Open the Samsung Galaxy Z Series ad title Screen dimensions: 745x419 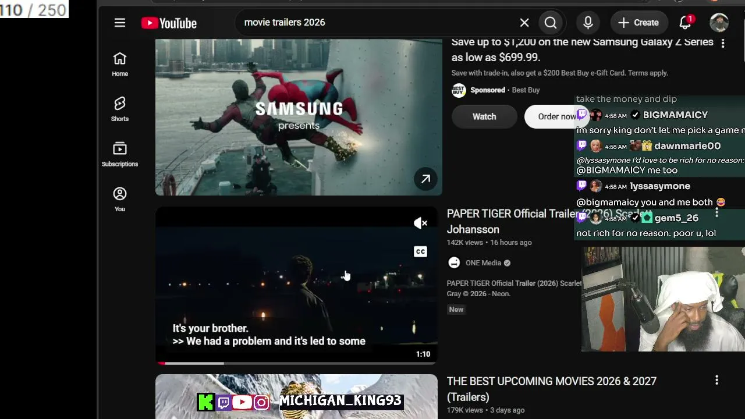coord(582,49)
